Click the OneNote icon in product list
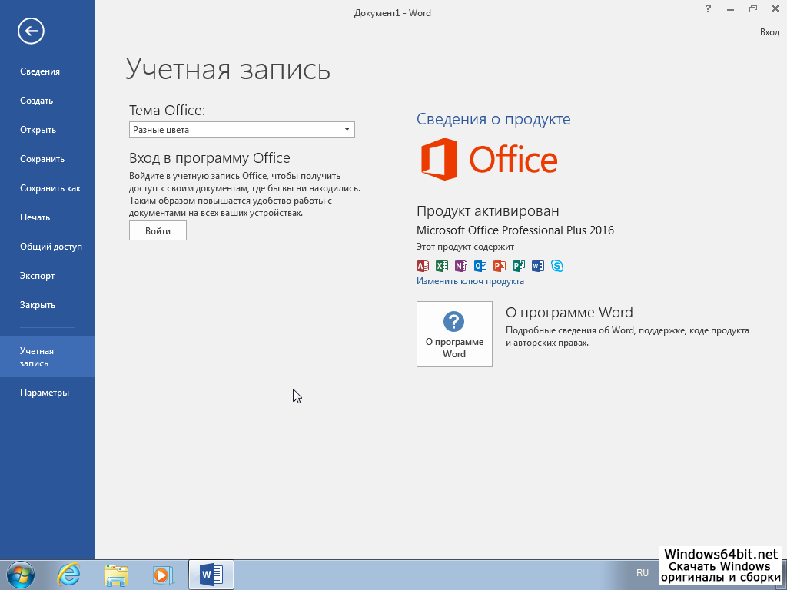Screen dimensions: 787x590 click(x=460, y=266)
